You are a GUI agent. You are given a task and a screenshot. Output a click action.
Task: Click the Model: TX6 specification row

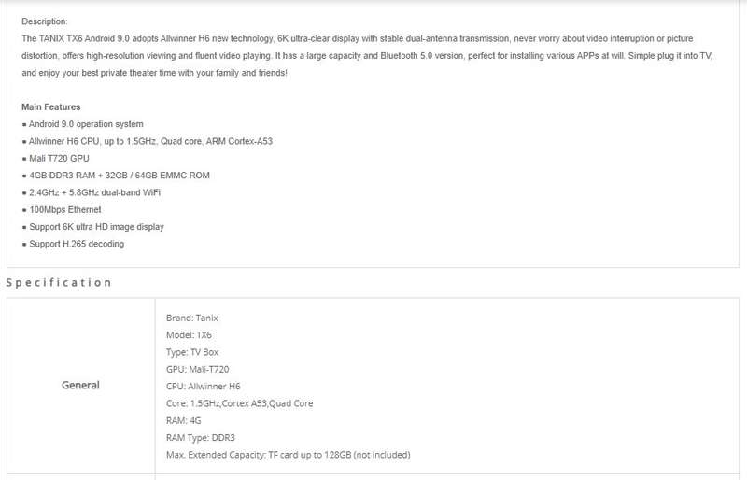tap(189, 335)
